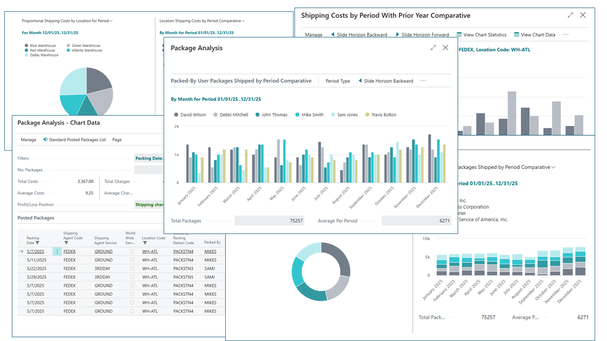Viewport: 607px width, 341px height.
Task: Click the green Shipping charges Profit/Loss value
Action: [148, 205]
